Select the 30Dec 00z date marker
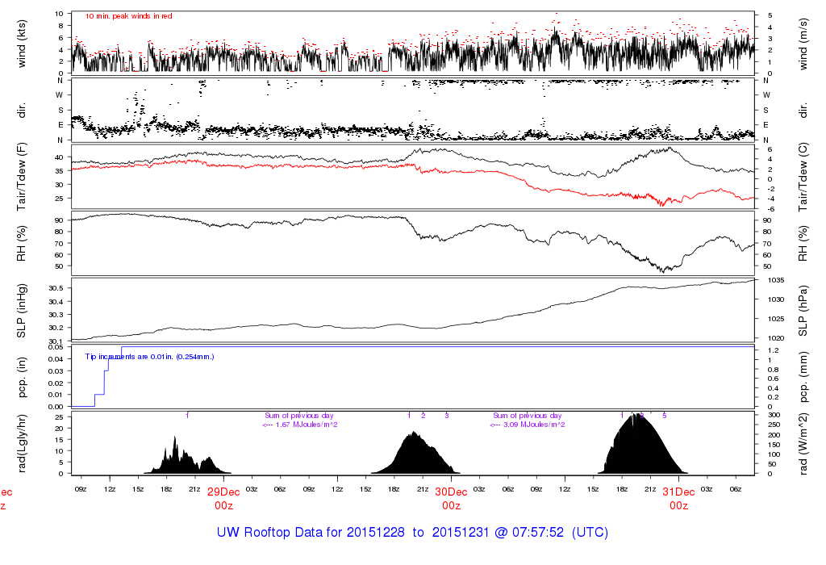The image size is (826, 565). pyautogui.click(x=451, y=498)
